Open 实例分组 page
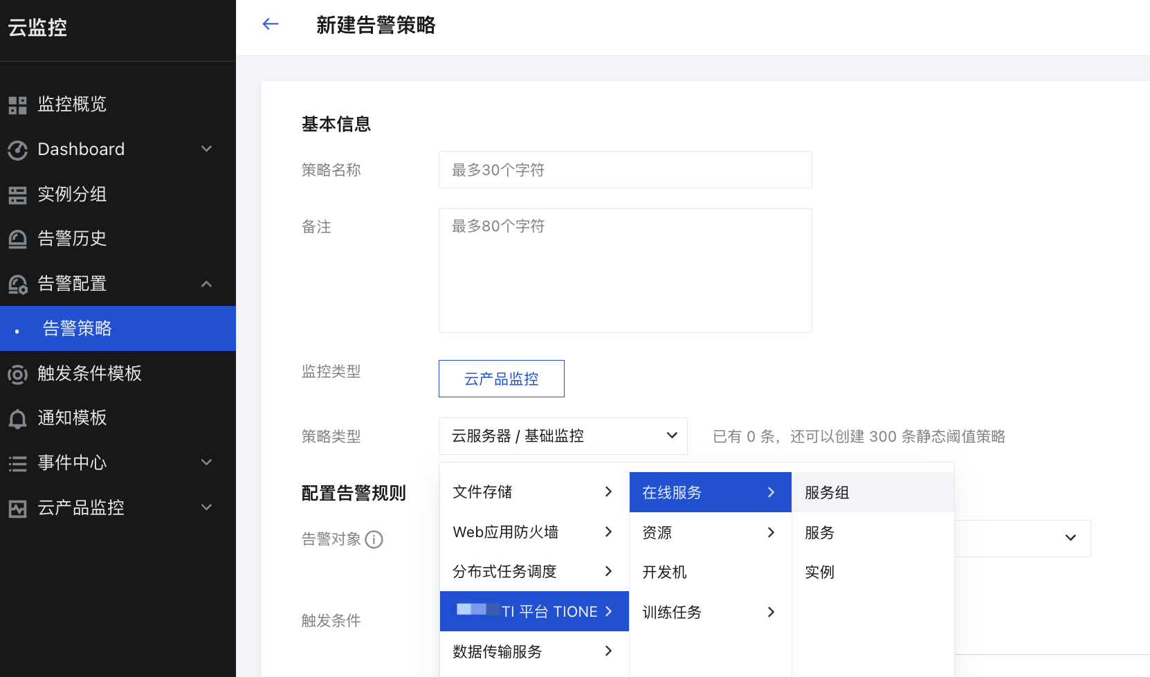 118,194
